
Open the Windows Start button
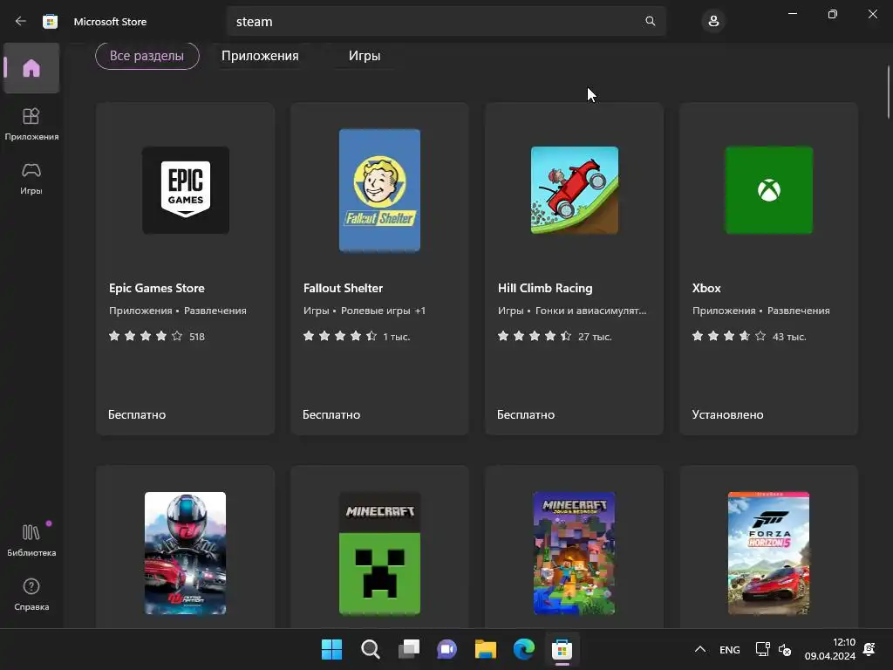(x=331, y=649)
